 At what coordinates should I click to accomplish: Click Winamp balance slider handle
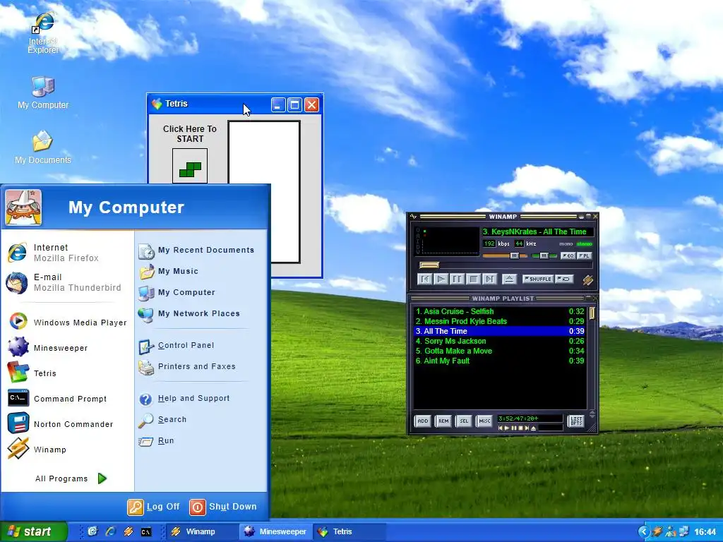click(x=544, y=255)
